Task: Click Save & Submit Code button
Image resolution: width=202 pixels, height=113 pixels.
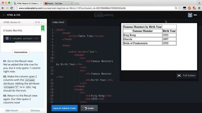Action: 64,108
